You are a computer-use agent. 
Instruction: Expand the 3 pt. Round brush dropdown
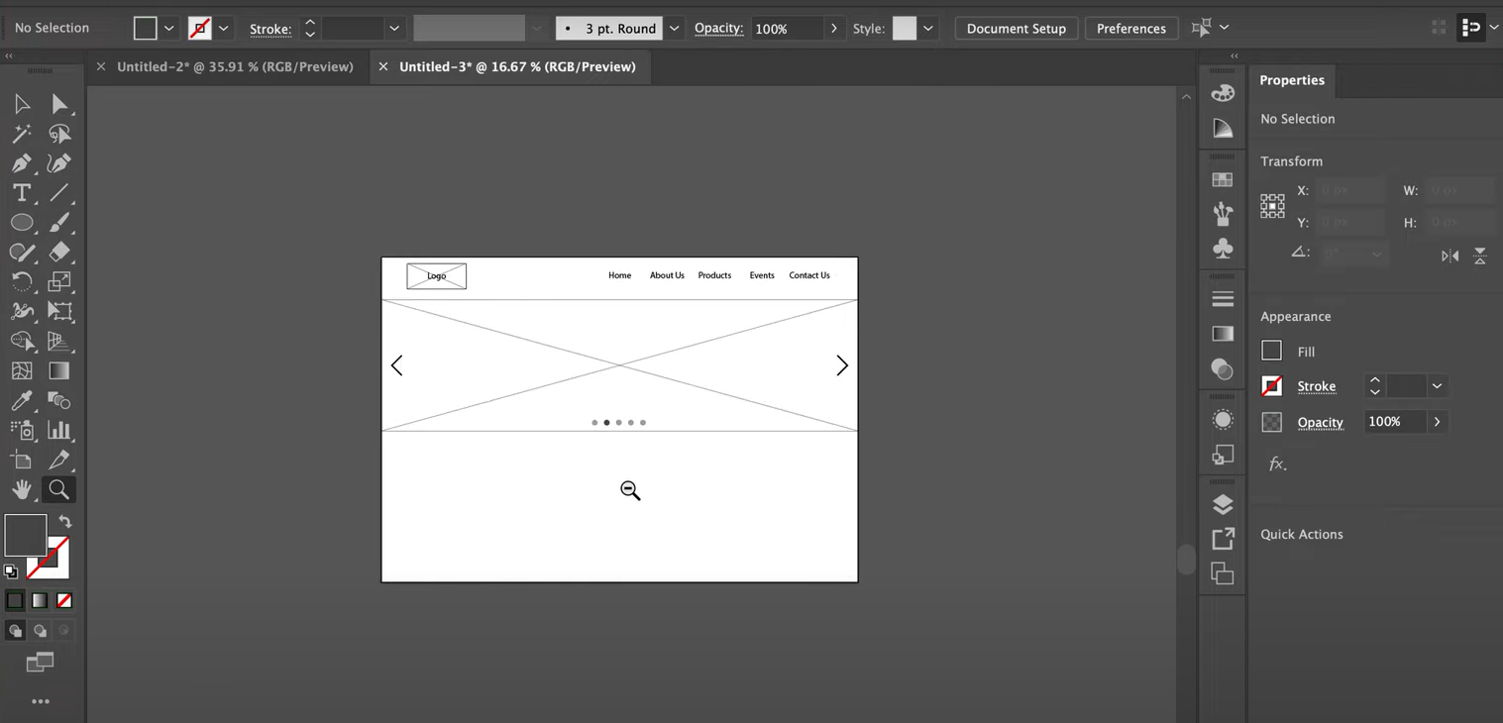(x=674, y=28)
